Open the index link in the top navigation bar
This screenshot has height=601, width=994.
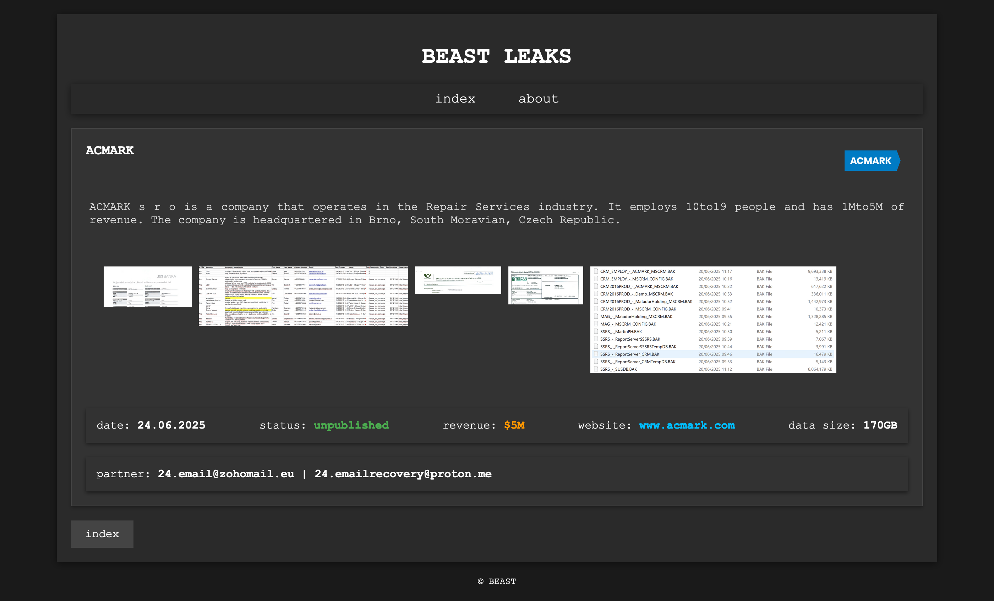(455, 99)
